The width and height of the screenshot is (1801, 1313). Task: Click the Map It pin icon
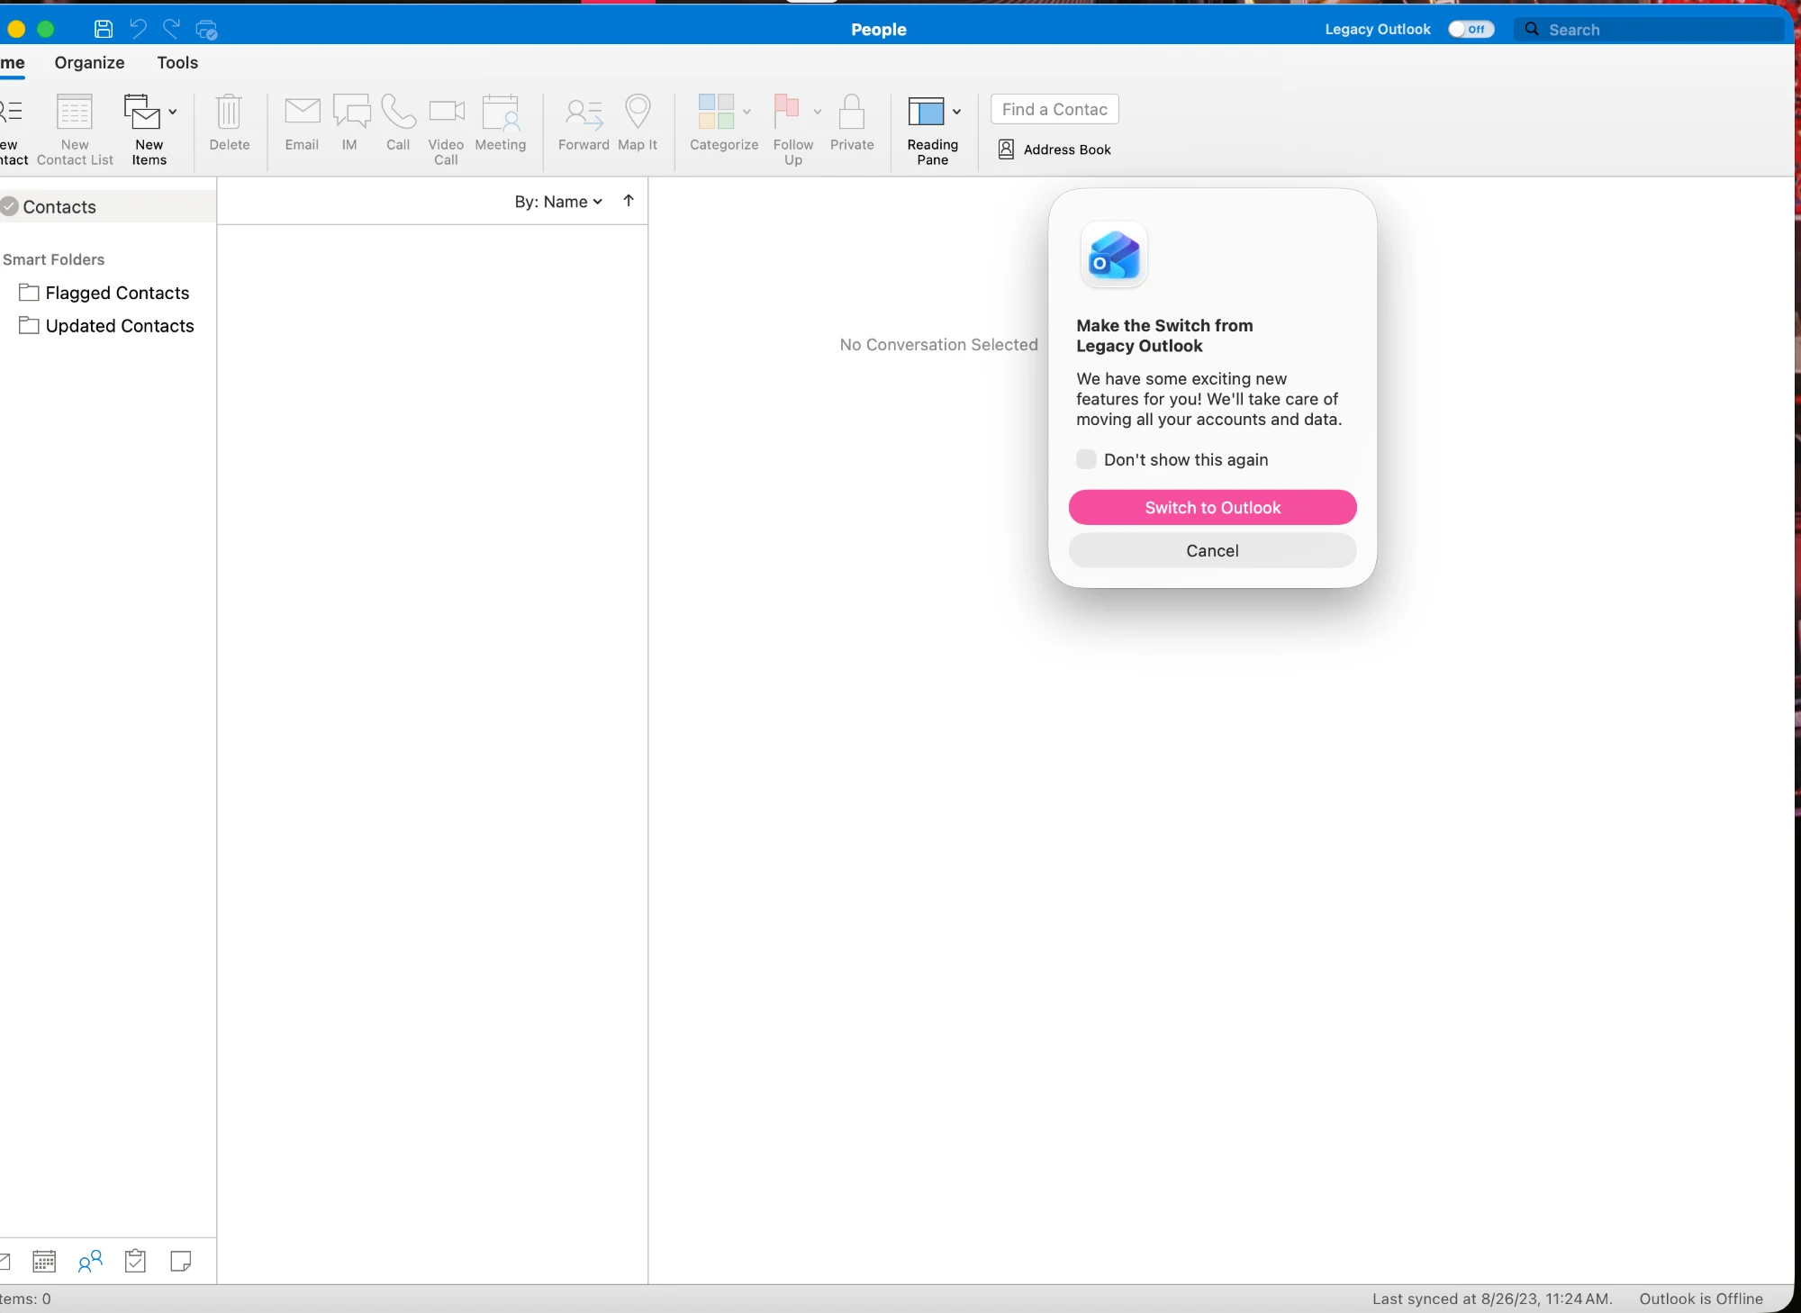pos(638,111)
